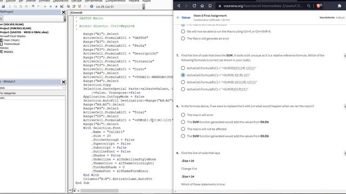Choose the formula =SUM(R[-5]C[1]:R[-1]C[1]) option
This screenshot has width=346, height=194.
coord(183,82)
